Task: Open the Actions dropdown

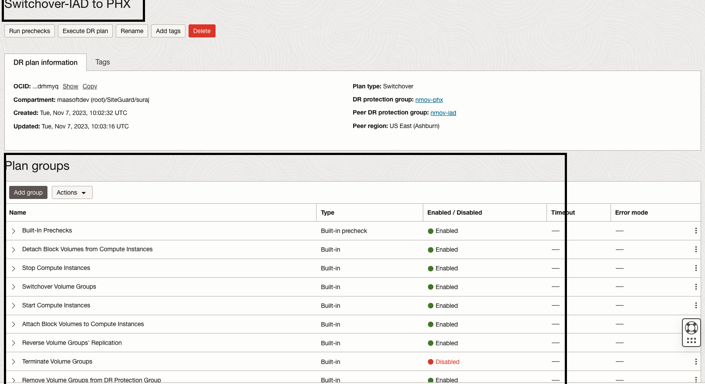Action: (x=72, y=192)
